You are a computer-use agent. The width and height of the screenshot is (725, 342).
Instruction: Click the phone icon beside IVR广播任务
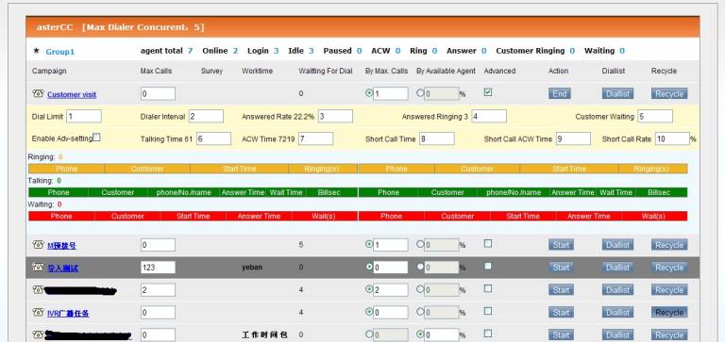[x=38, y=313]
